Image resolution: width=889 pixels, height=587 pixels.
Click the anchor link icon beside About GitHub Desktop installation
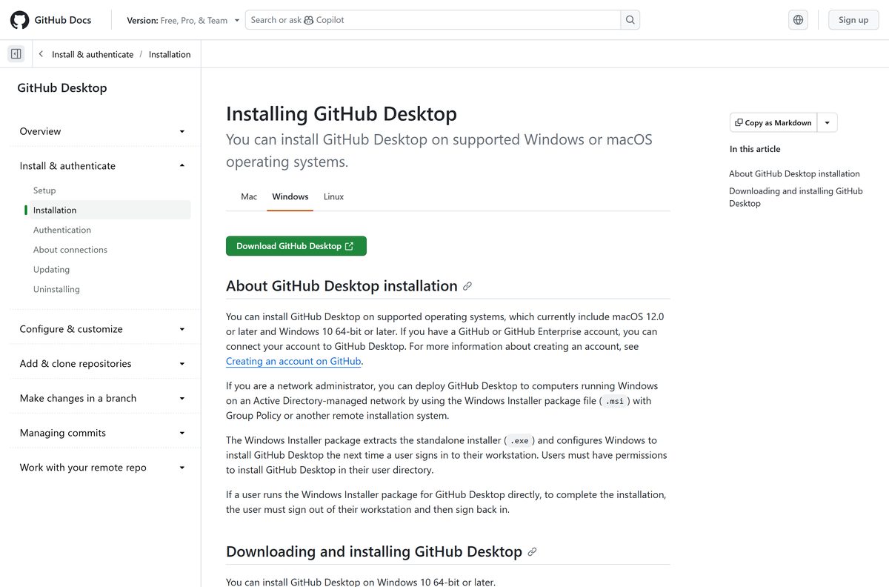point(467,286)
